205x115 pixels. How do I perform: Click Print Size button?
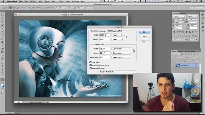tap(89, 8)
